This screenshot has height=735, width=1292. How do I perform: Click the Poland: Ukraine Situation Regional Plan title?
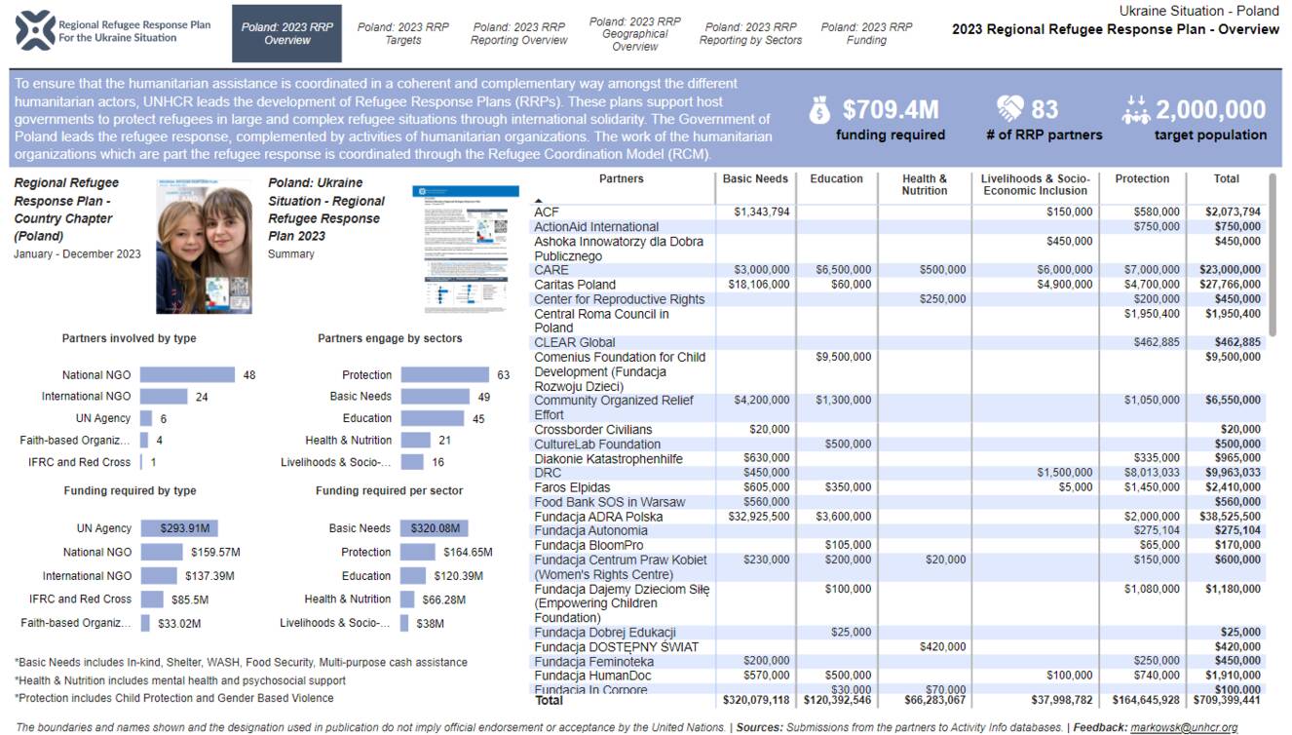click(x=326, y=210)
